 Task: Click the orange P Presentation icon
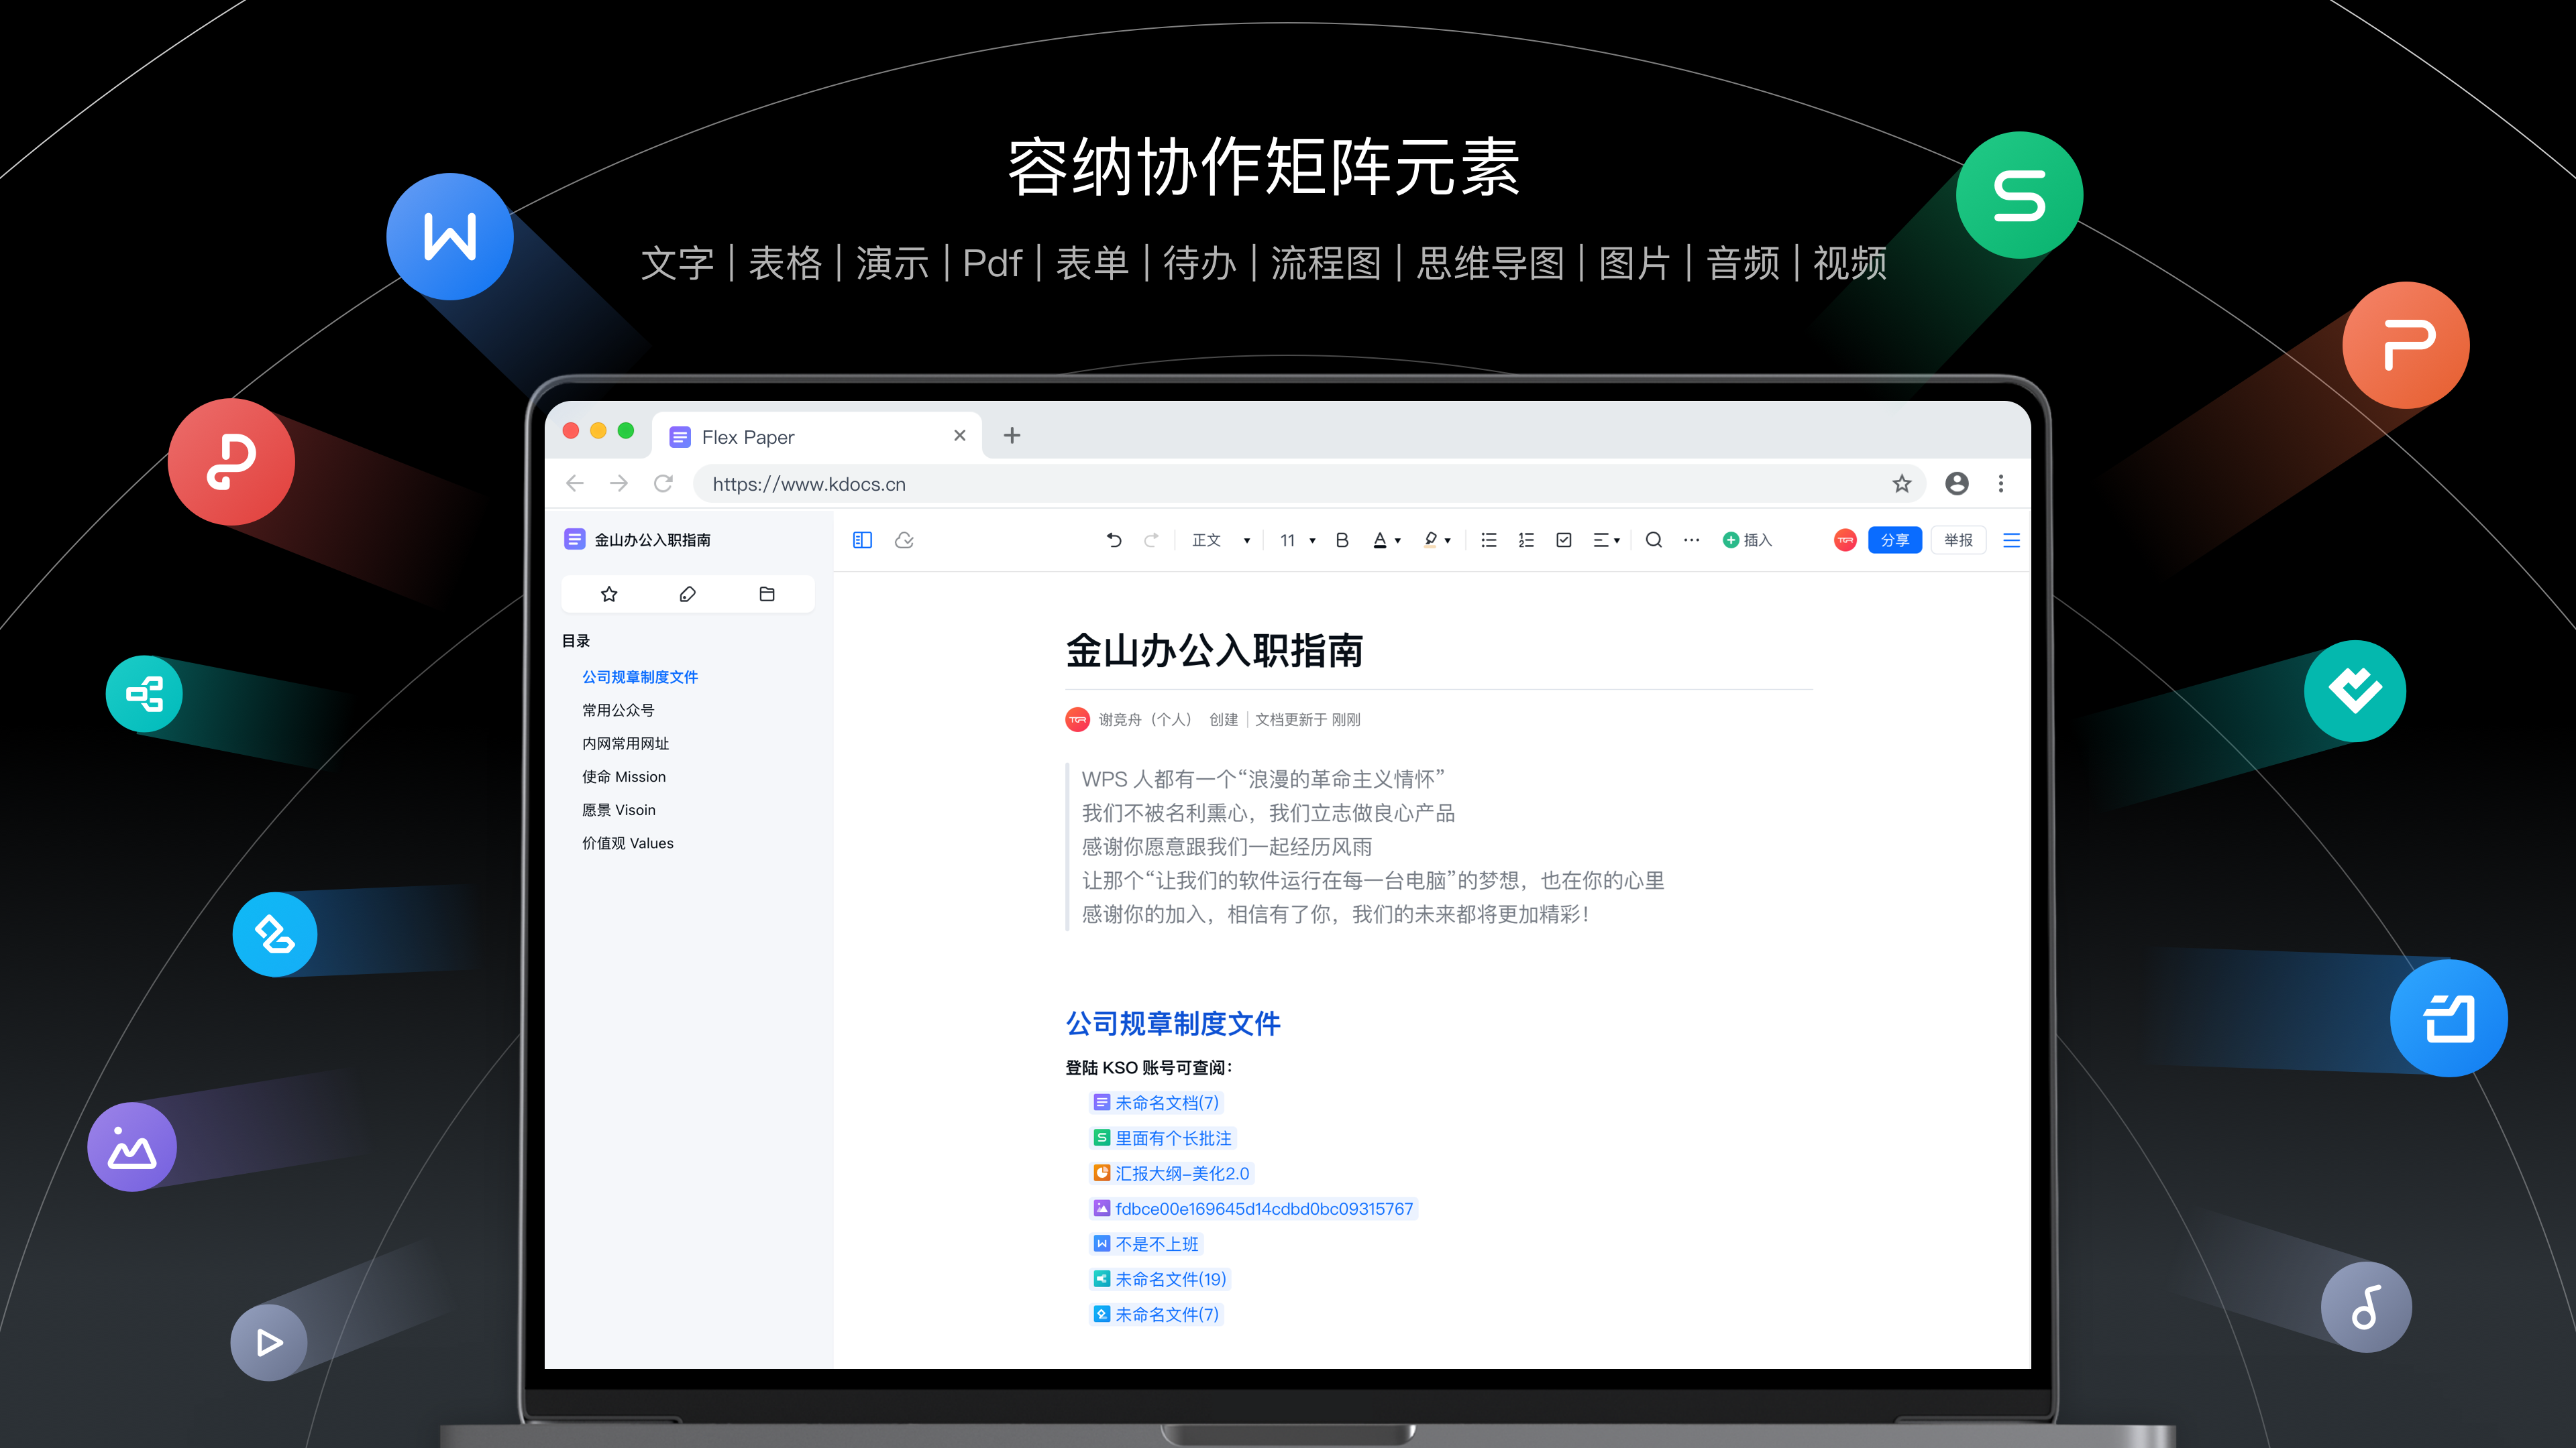coord(2406,345)
